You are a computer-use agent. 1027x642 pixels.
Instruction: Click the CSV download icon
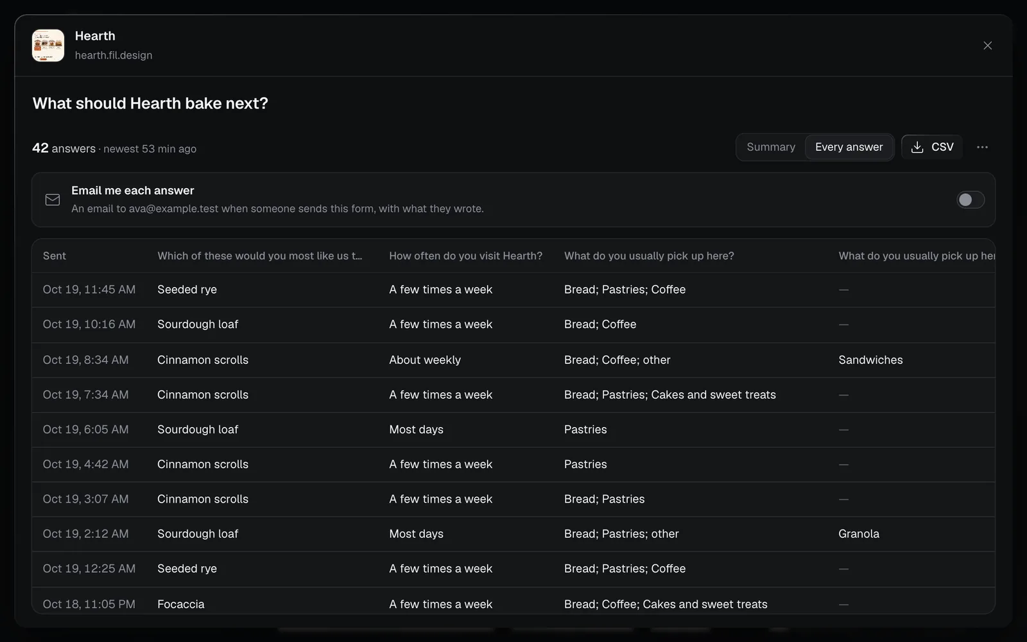coord(917,147)
